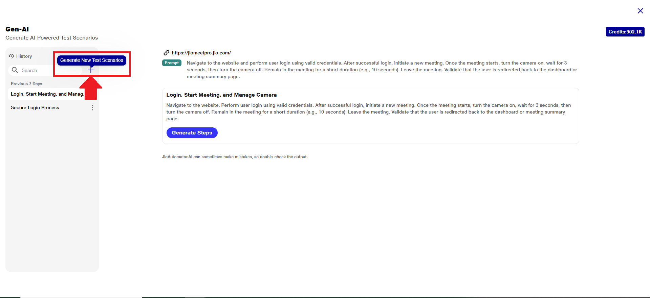This screenshot has width=650, height=298.
Task: Focus the history Search field
Action: [x=47, y=70]
